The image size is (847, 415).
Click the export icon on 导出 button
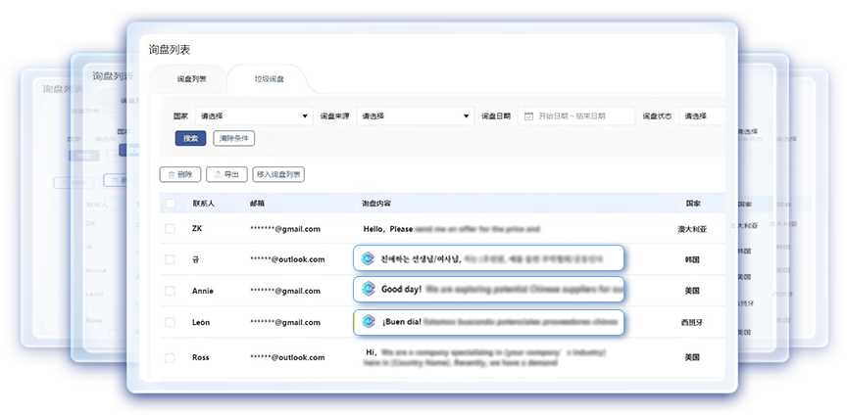pos(217,174)
